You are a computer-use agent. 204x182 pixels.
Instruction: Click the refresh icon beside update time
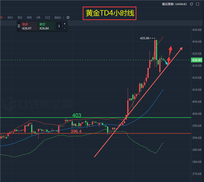[191, 4]
